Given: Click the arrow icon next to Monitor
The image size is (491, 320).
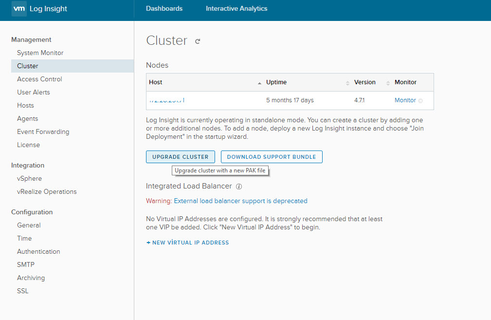Looking at the screenshot, I should pos(420,101).
